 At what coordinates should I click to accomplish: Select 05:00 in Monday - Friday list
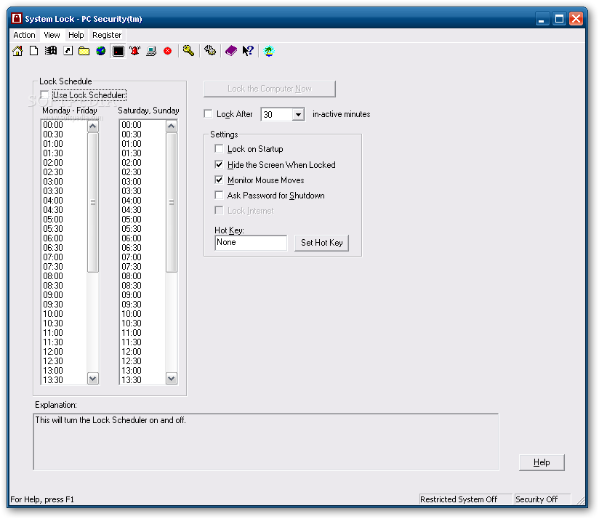coord(64,220)
